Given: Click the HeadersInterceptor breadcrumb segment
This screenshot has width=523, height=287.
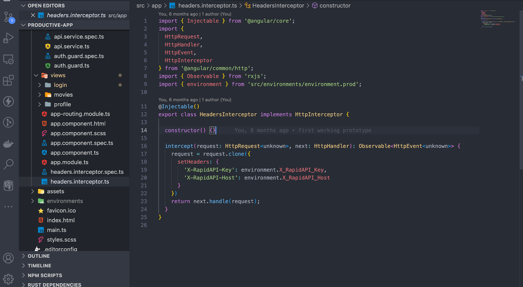Looking at the screenshot, I should (278, 6).
